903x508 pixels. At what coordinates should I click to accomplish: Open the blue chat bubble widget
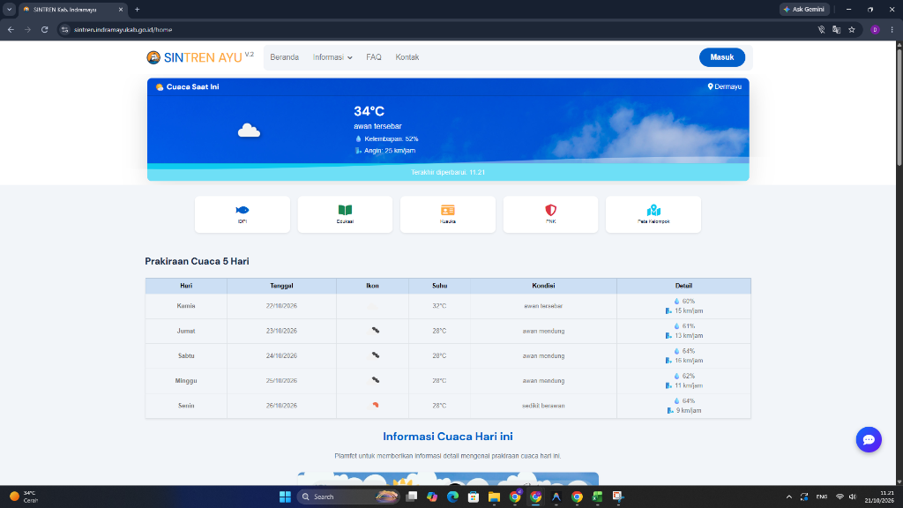(x=869, y=440)
